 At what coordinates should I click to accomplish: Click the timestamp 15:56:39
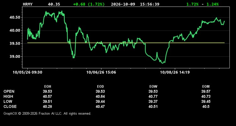click(x=149, y=4)
